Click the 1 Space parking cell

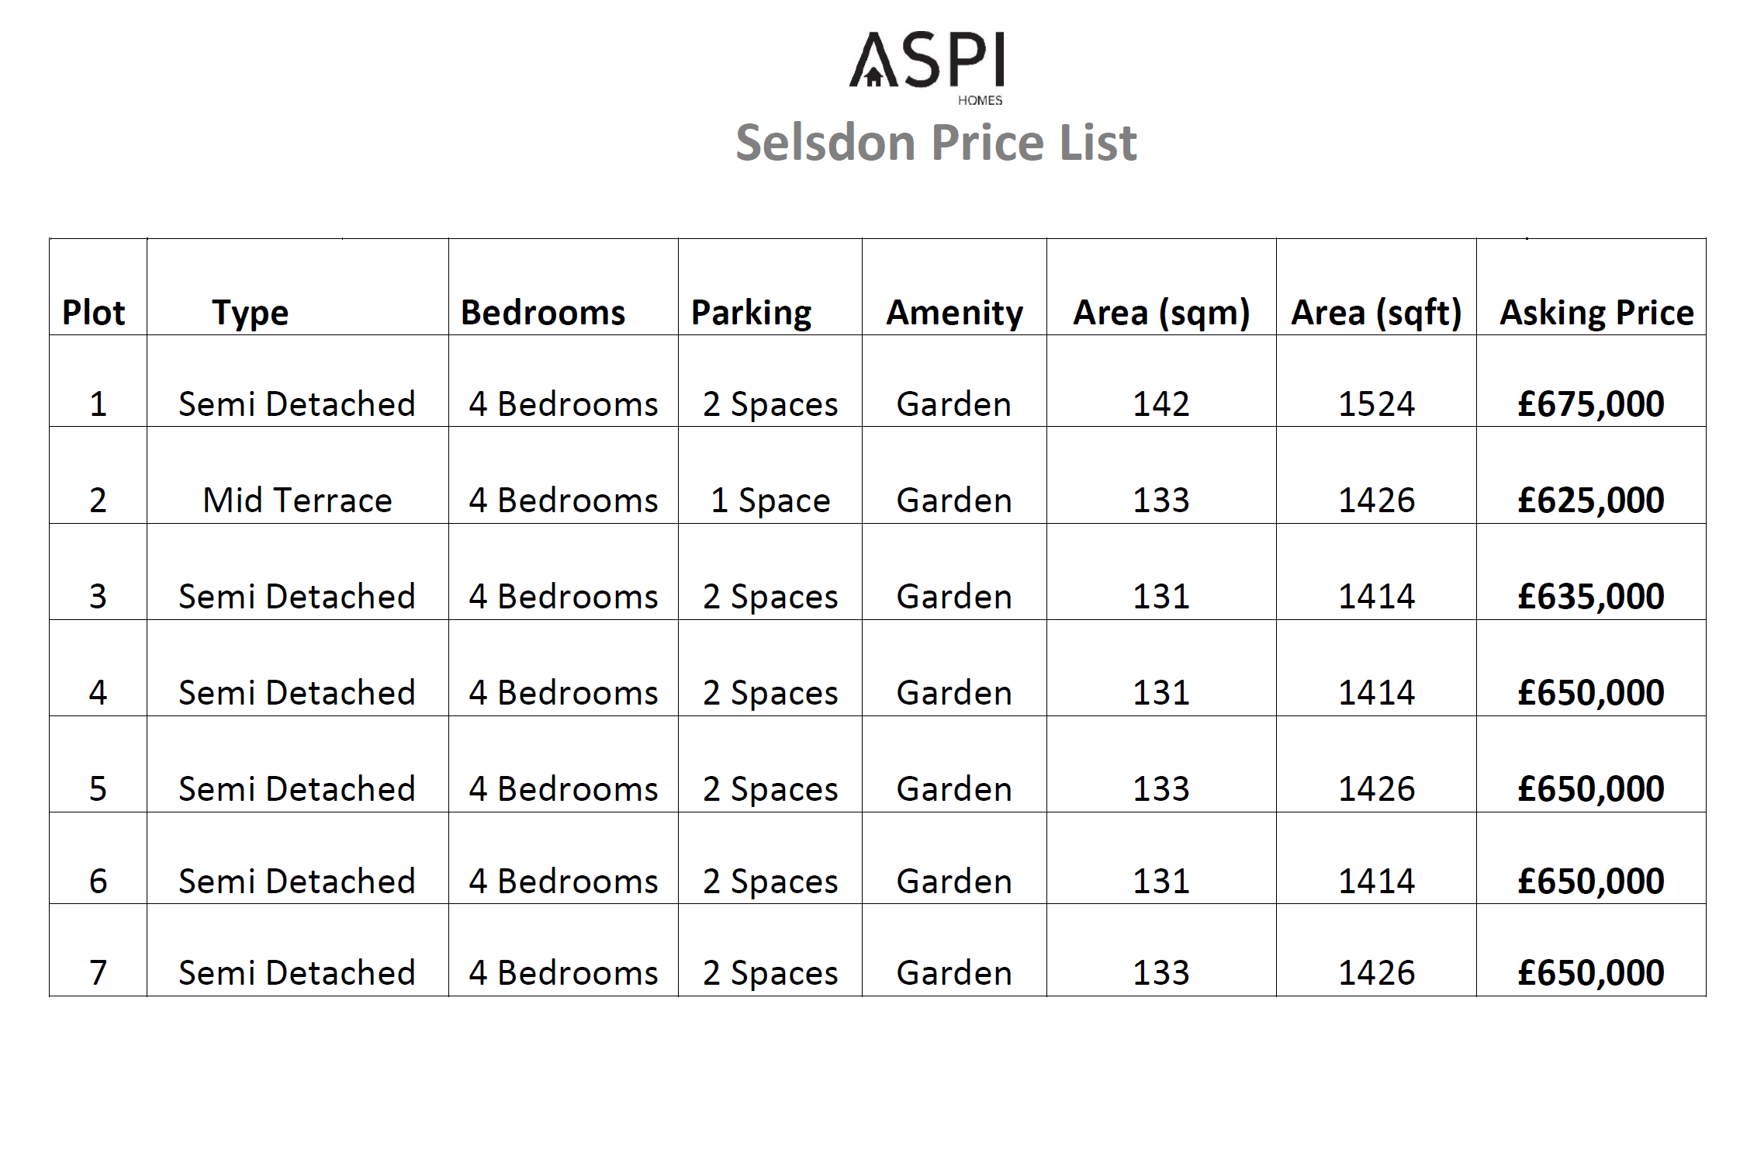tap(770, 501)
